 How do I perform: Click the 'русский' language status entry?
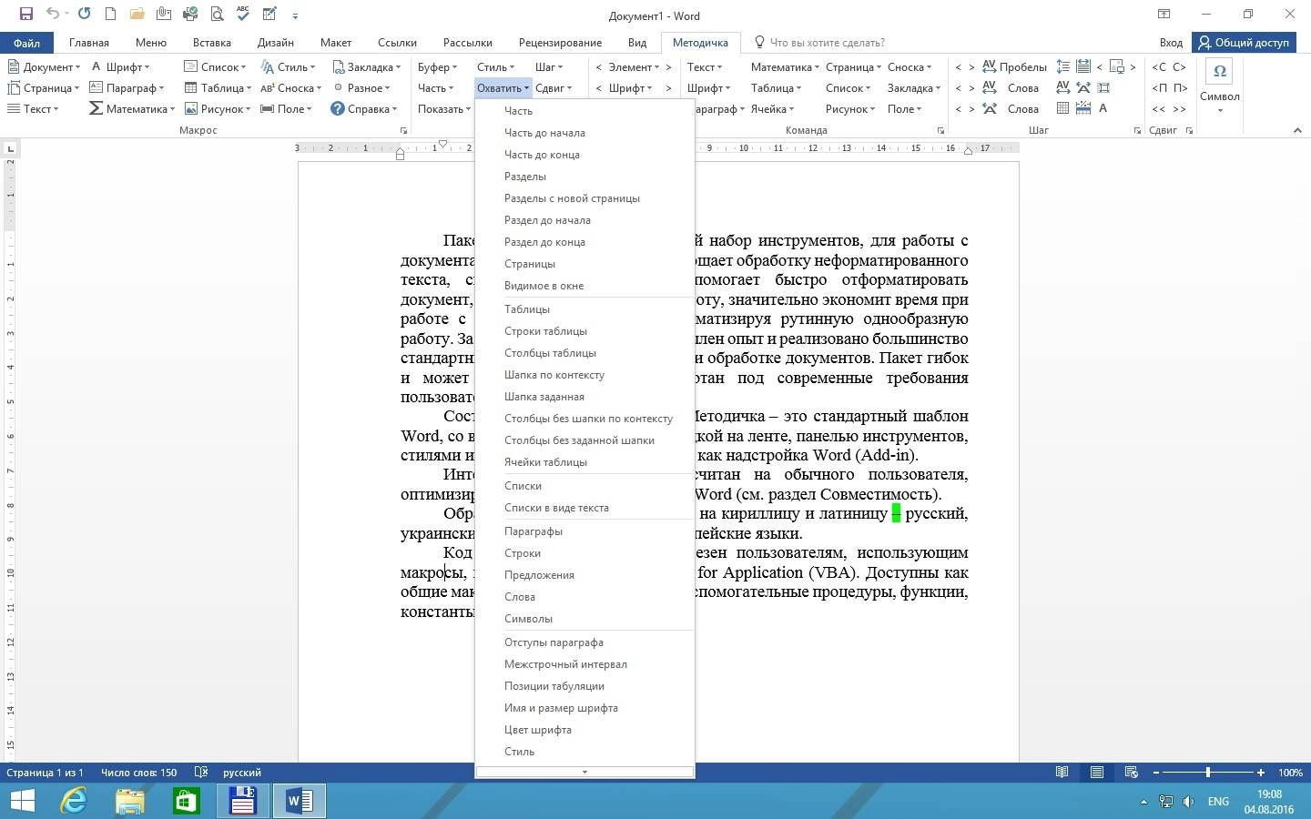(x=242, y=773)
